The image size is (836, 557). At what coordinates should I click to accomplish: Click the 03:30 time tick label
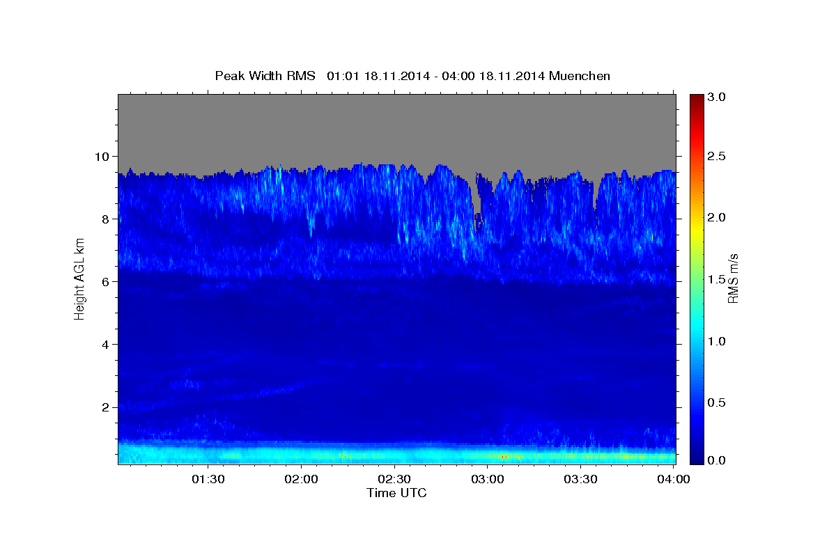pyautogui.click(x=580, y=479)
